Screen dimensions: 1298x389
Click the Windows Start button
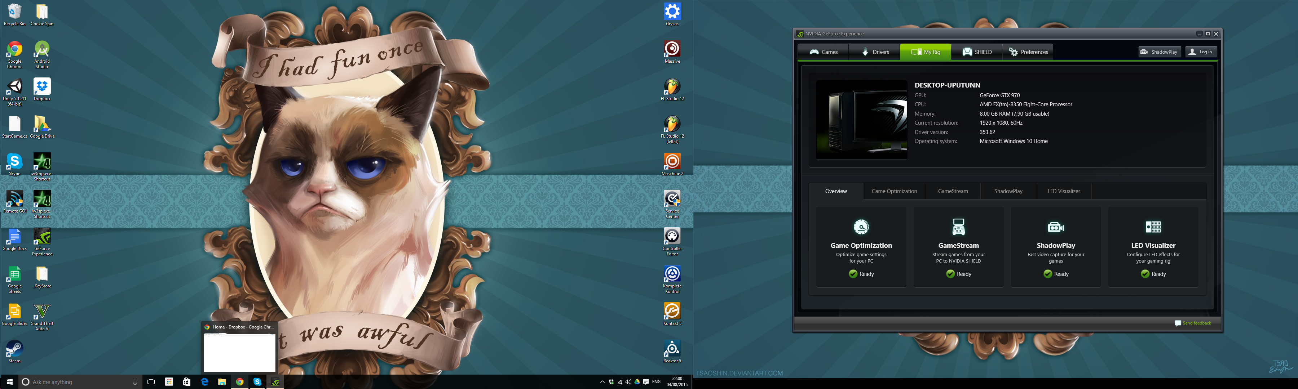click(x=9, y=382)
